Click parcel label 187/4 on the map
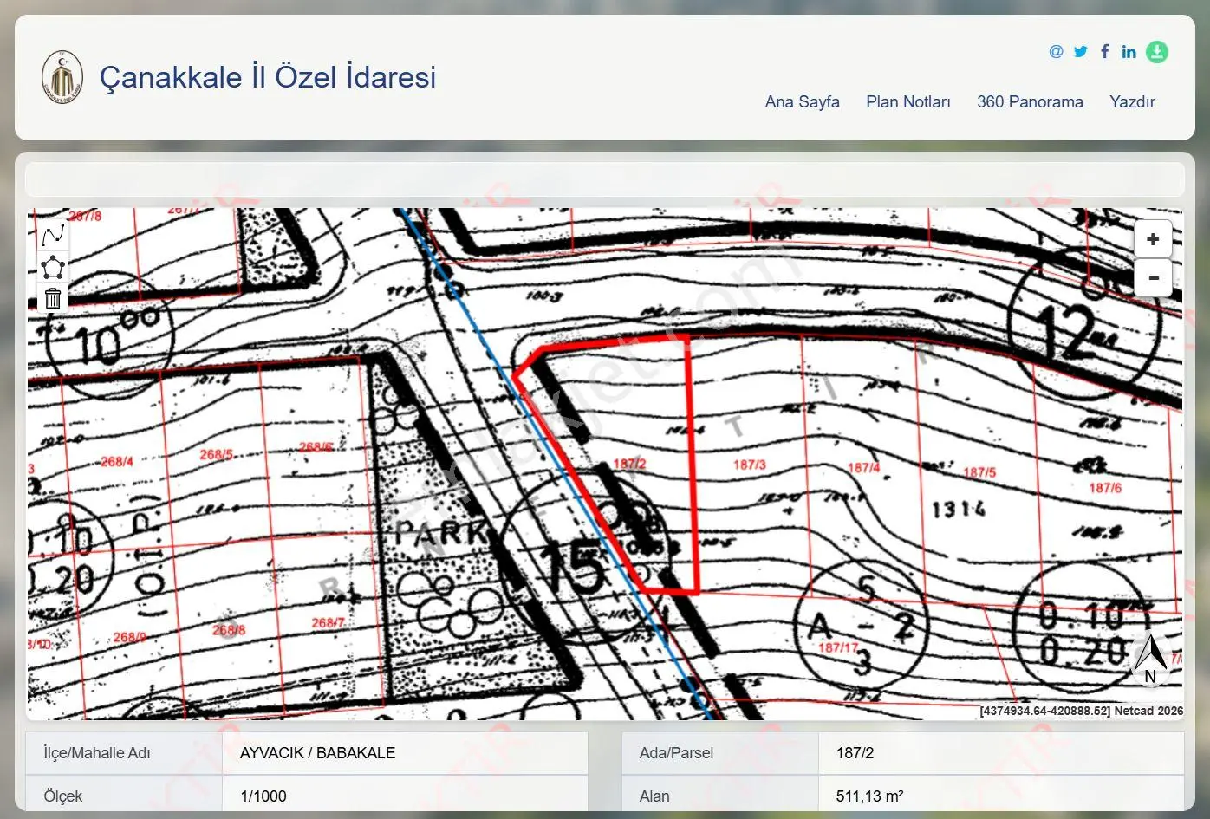1210x819 pixels. coord(863,468)
